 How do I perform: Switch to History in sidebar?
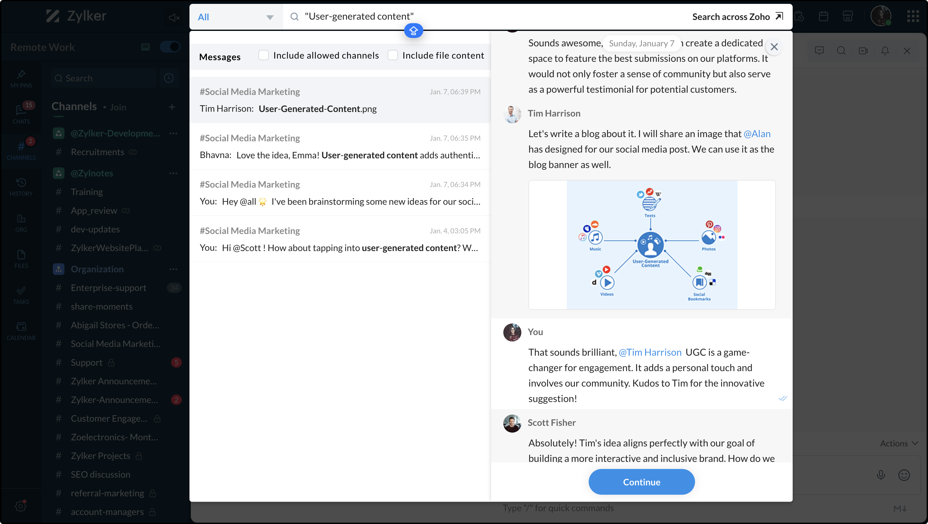coord(21,186)
